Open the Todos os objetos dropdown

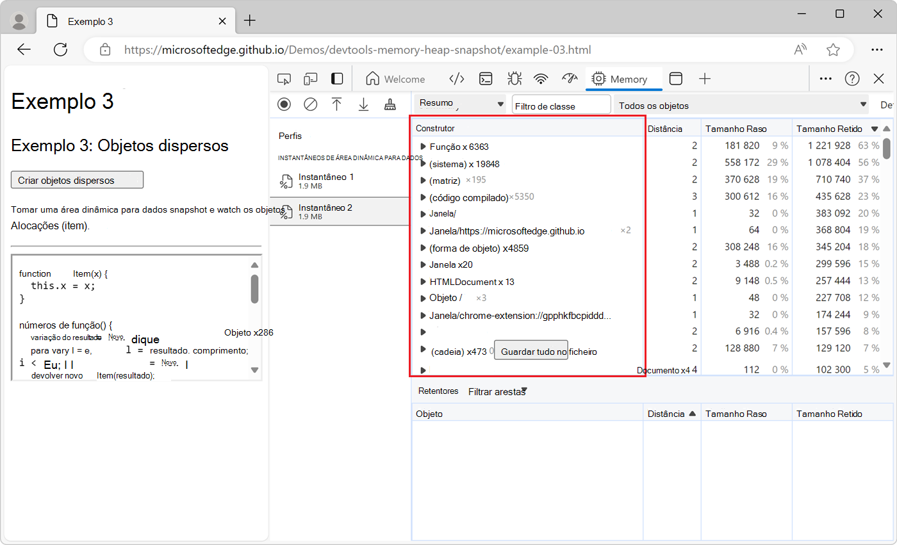click(741, 106)
